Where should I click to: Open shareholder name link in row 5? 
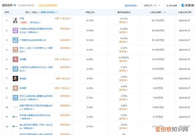(23, 59)
